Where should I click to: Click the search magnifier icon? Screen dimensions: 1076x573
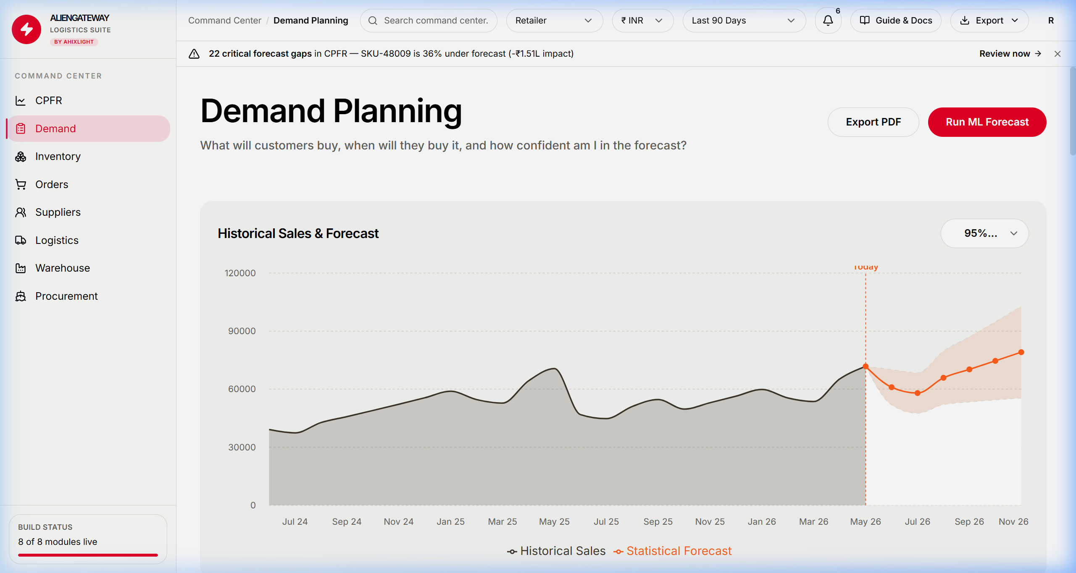(x=373, y=21)
